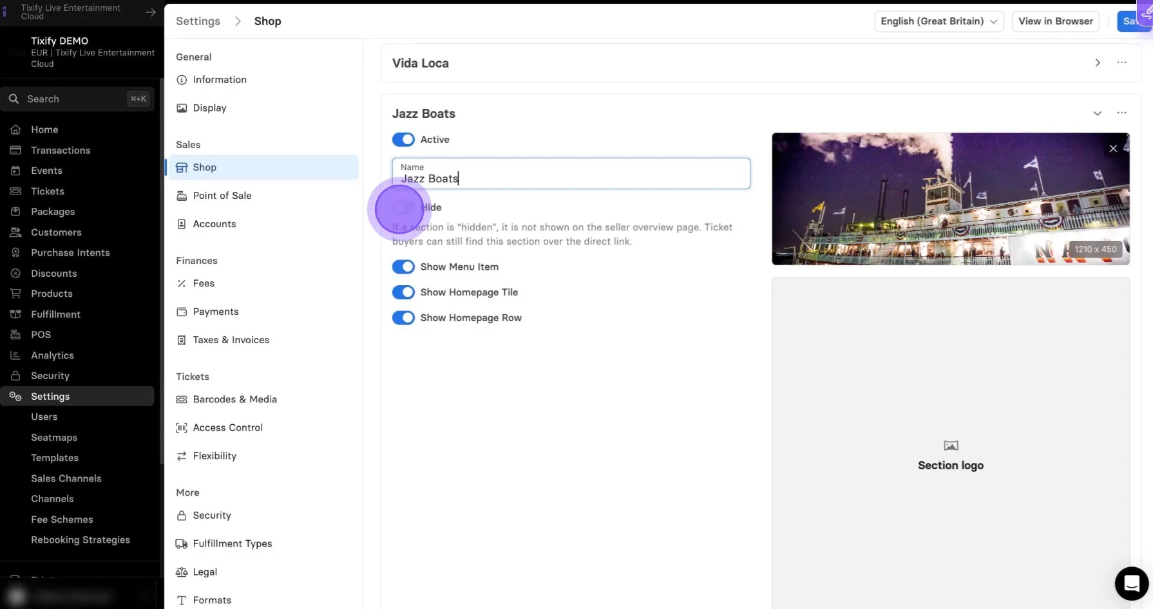Click the Jazz Boats three-dot options icon
The width and height of the screenshot is (1153, 609).
1121,113
